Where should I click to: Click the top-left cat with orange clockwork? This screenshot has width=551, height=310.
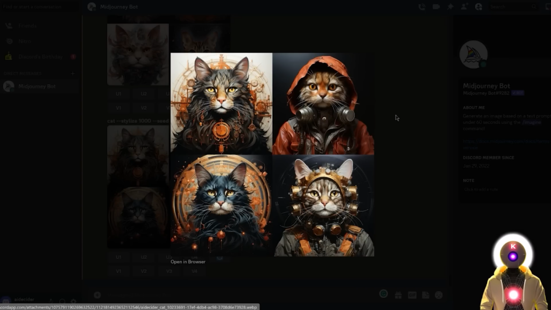tap(221, 103)
